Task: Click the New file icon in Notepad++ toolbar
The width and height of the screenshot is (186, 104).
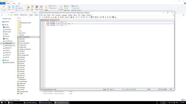Action: pos(42,17)
